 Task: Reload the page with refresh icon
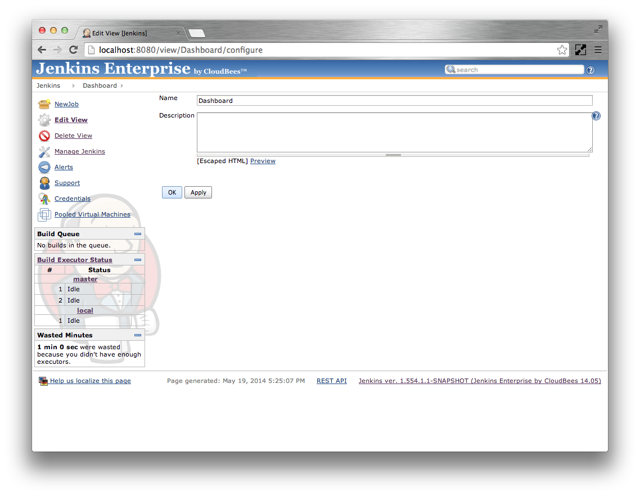(74, 50)
